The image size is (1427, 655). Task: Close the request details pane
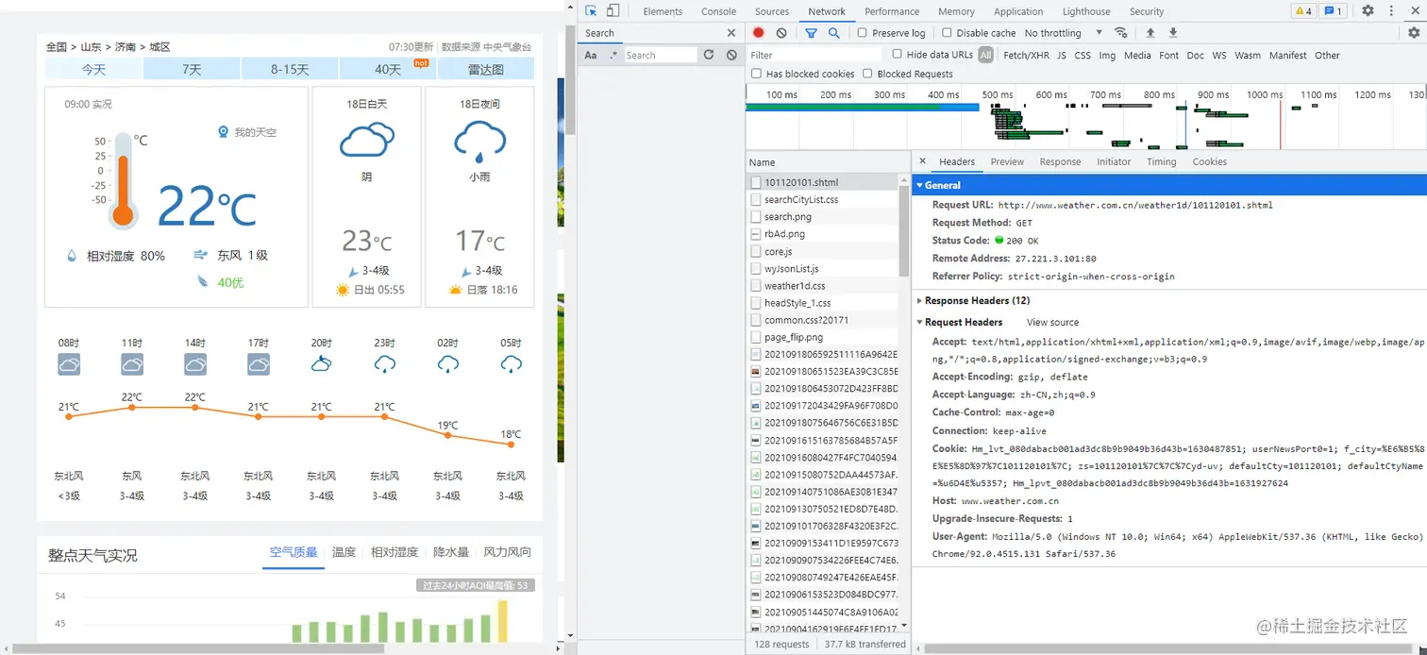tap(922, 161)
